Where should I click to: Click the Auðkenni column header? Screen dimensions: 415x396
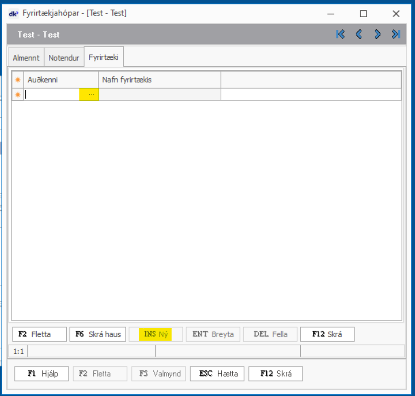click(x=61, y=80)
